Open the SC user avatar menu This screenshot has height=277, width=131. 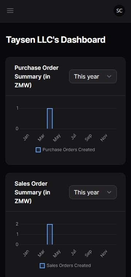coord(119,11)
